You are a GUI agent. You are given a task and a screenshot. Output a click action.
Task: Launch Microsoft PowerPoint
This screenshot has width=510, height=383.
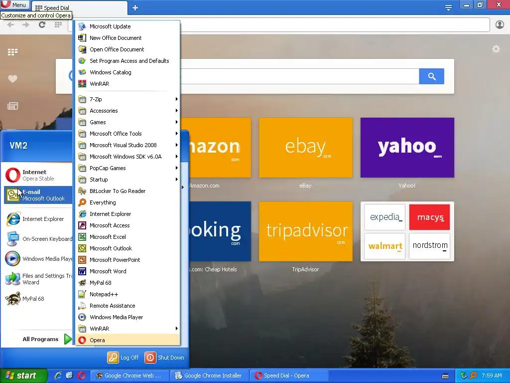click(x=128, y=259)
